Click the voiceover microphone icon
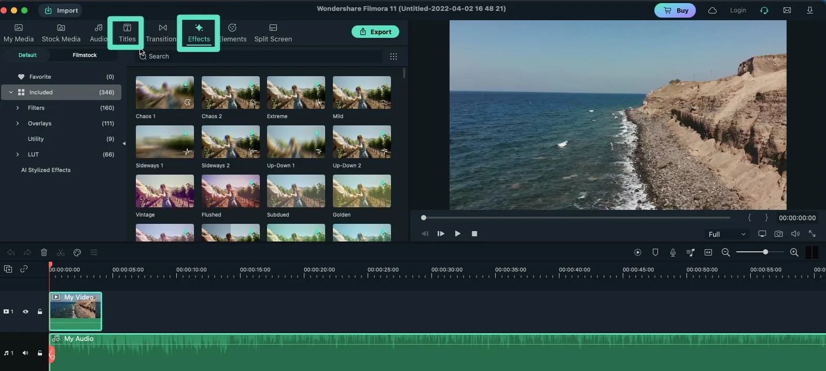The image size is (826, 371). (x=673, y=252)
